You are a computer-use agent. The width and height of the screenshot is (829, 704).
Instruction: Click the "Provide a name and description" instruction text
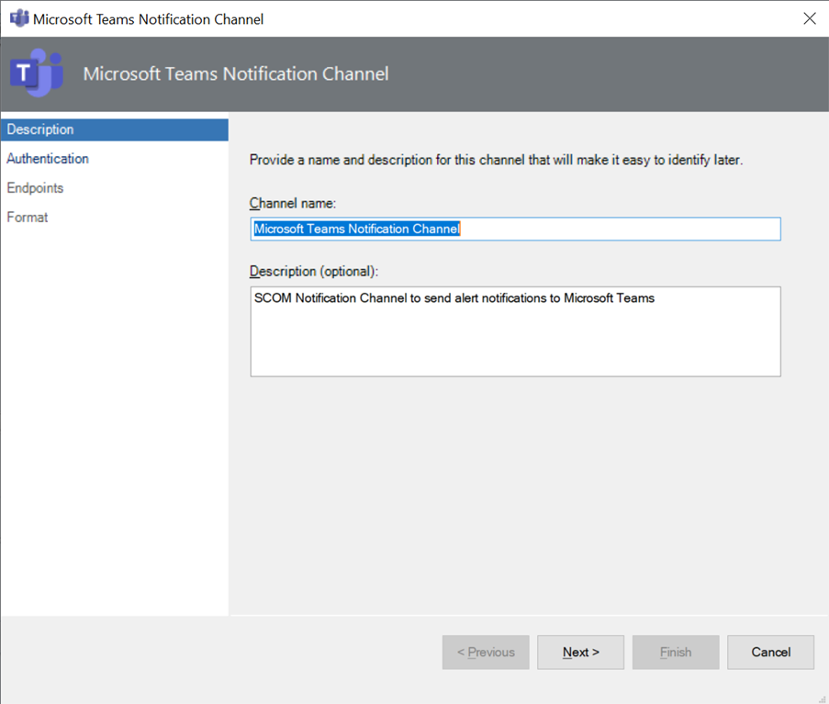coord(496,160)
